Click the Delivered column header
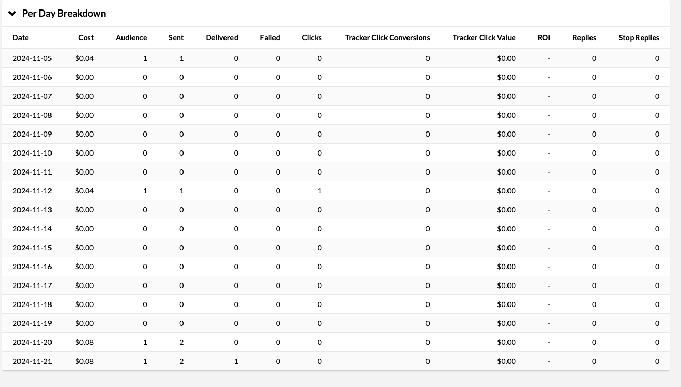681x387 pixels. coord(221,37)
